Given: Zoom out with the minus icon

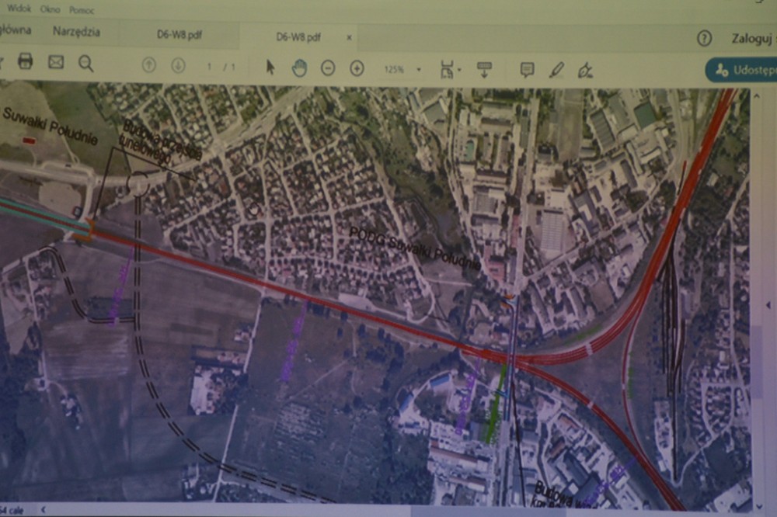Looking at the screenshot, I should (328, 68).
